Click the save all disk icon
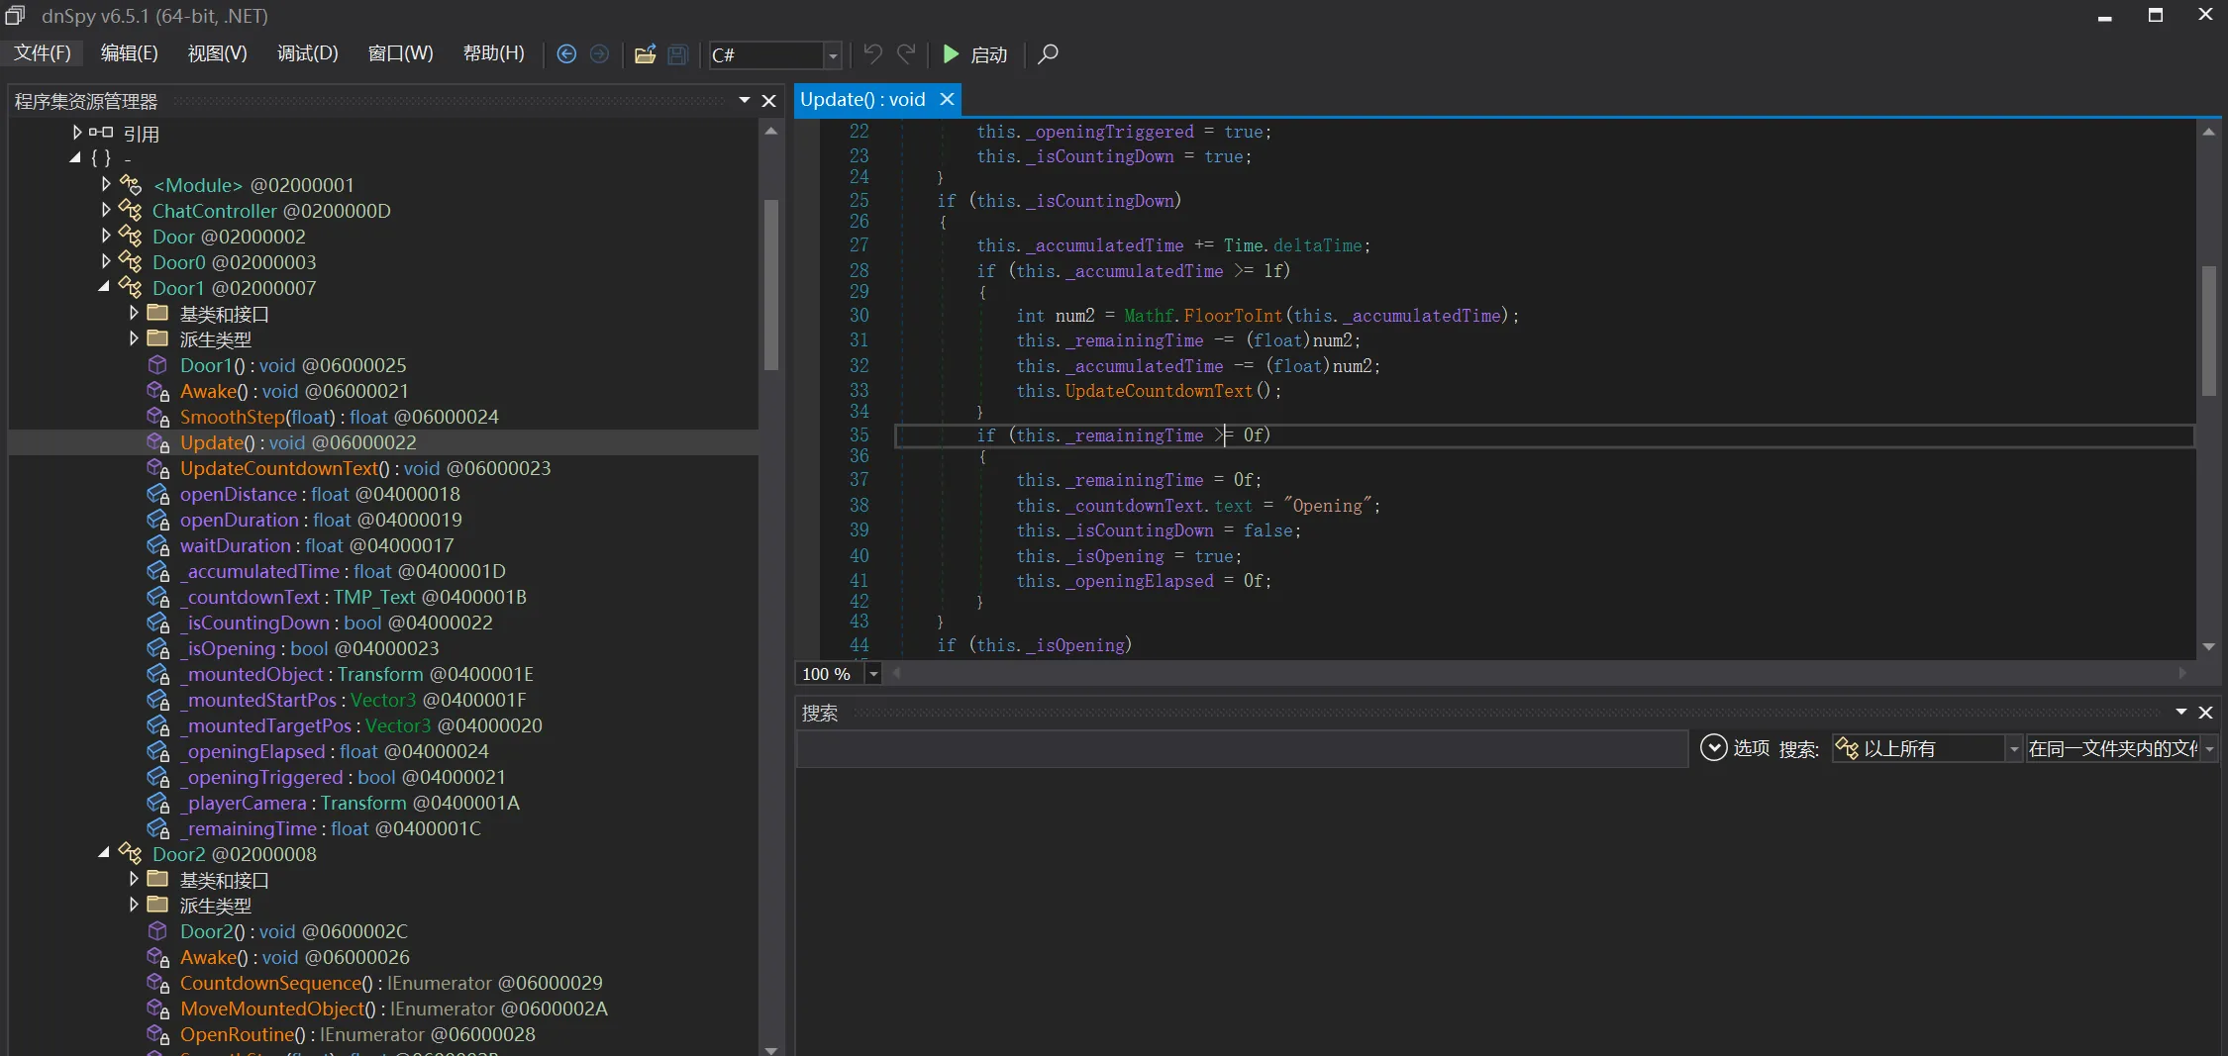Image resolution: width=2228 pixels, height=1056 pixels. tap(678, 54)
